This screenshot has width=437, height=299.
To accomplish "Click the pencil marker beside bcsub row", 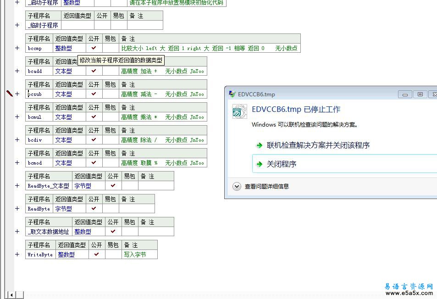I will (10, 93).
